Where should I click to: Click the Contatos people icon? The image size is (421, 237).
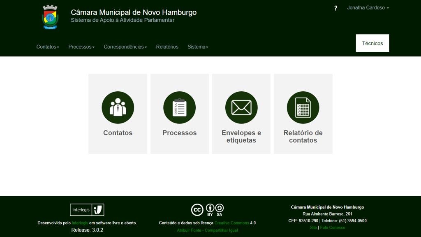click(x=118, y=107)
